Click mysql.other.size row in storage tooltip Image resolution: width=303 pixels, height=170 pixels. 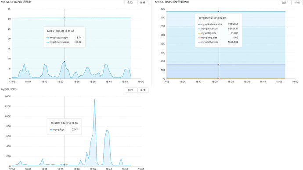[218, 42]
